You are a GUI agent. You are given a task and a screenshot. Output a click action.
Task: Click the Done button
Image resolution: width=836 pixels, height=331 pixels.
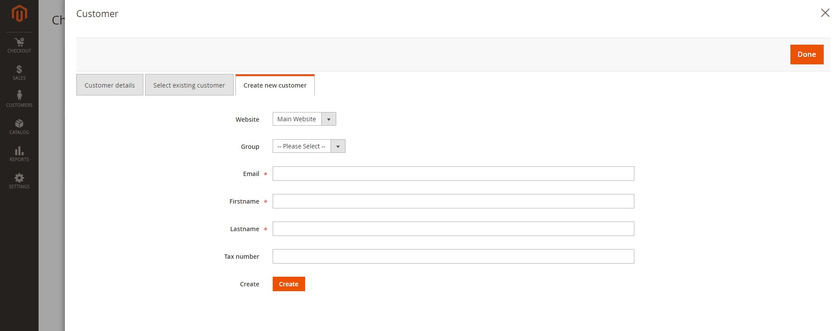coord(807,54)
